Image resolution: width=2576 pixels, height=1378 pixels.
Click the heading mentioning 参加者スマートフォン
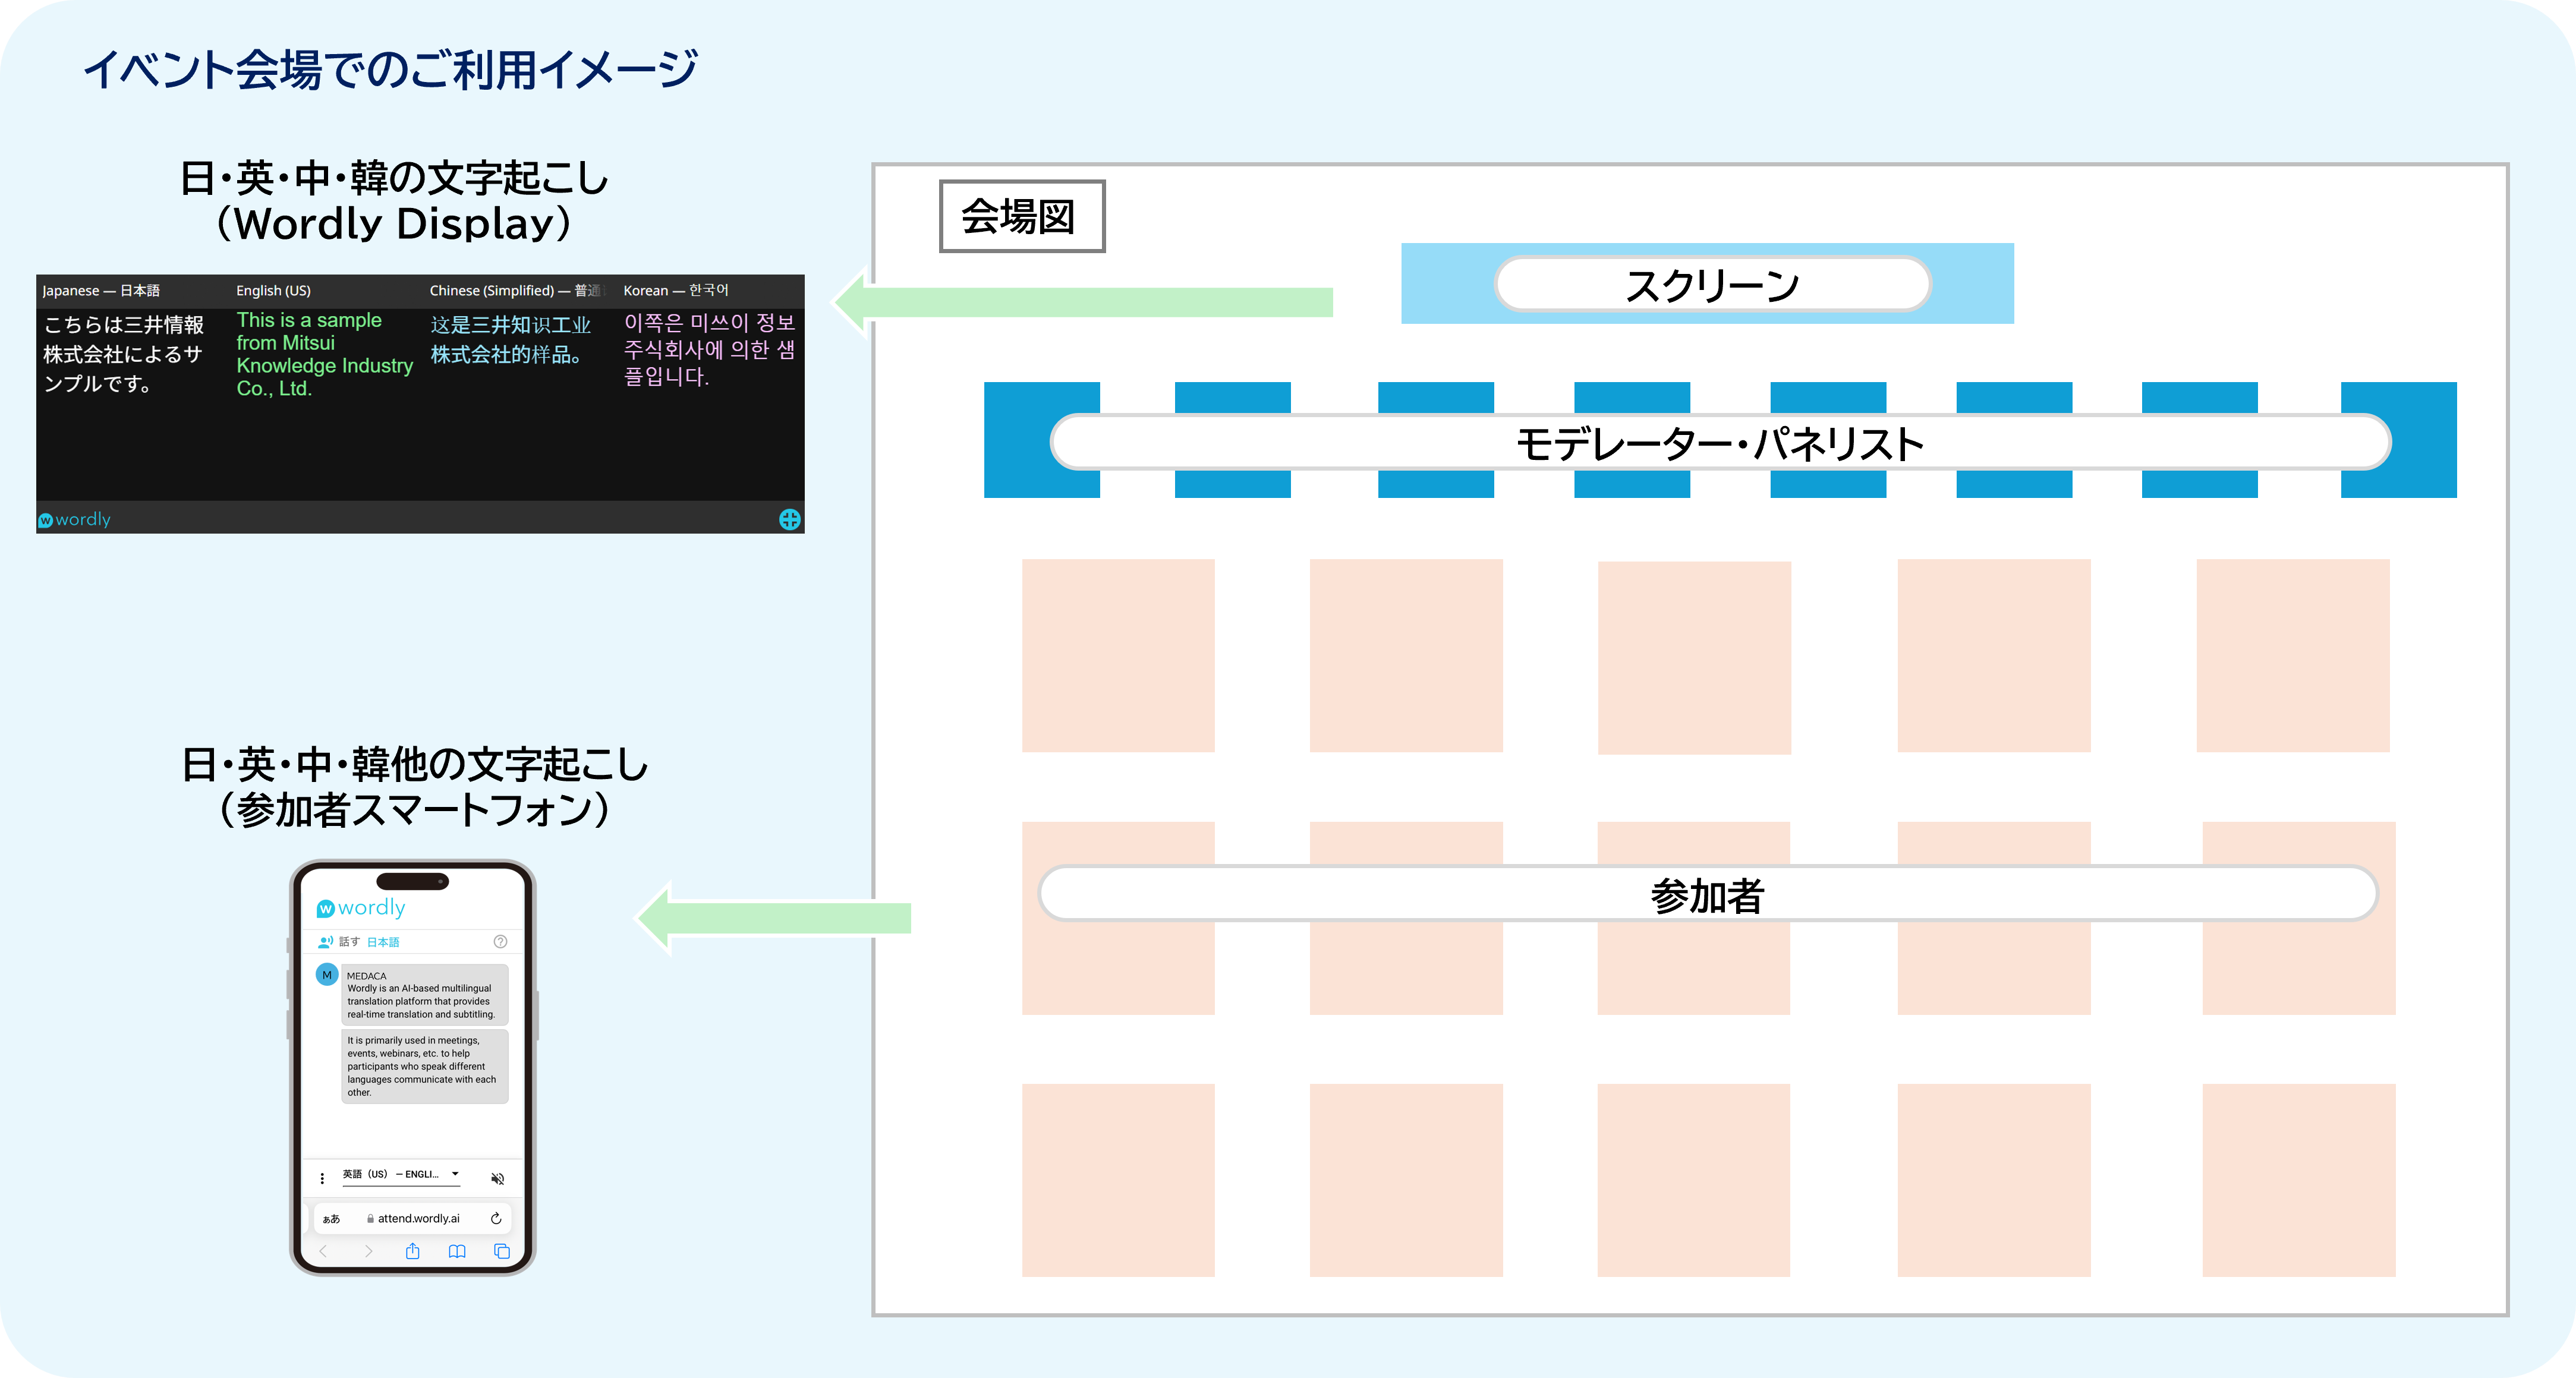click(414, 787)
